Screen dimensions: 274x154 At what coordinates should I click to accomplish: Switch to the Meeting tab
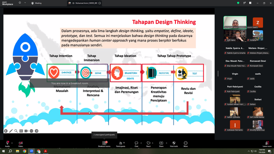[x=36, y=3]
